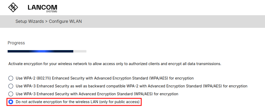Image resolution: width=265 pixels, height=111 pixels.
Task: Click the WPA-2 (802.11i) option label text
Action: pos(105,78)
